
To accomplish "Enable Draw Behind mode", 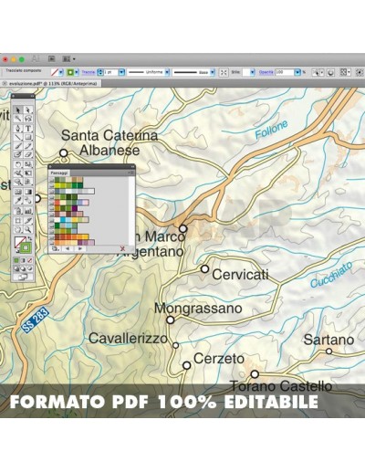I will point(23,268).
